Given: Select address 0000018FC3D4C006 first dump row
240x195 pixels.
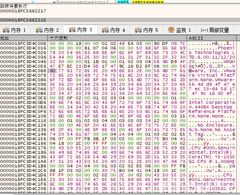Looking at the screenshot, I should coord(23,44).
